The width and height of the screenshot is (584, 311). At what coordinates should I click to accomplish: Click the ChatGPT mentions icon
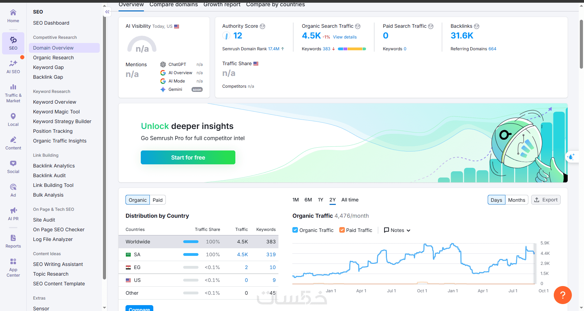click(163, 64)
